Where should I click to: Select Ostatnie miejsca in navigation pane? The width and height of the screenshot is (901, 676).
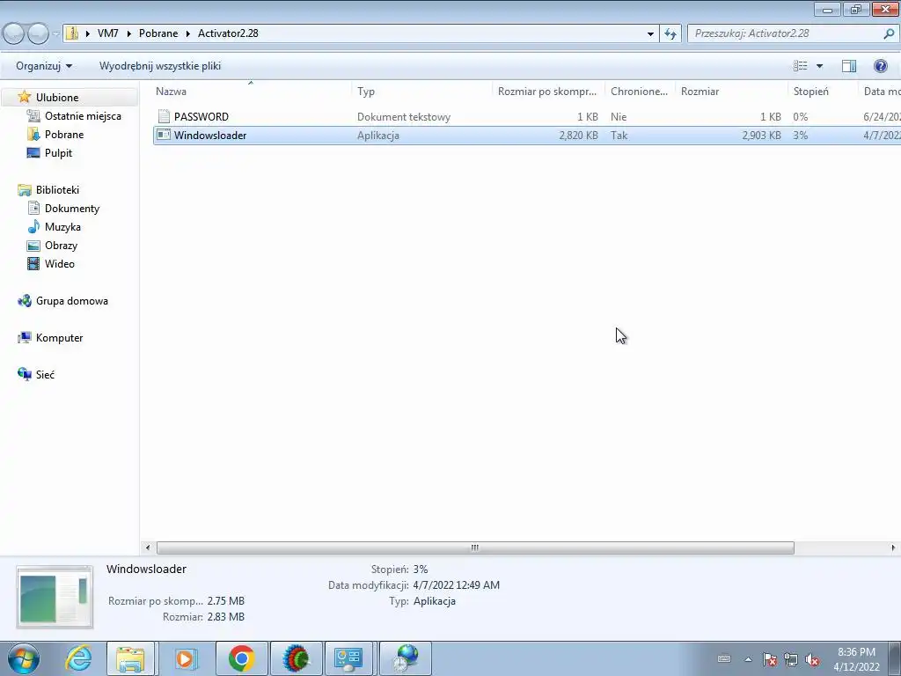pyautogui.click(x=83, y=115)
